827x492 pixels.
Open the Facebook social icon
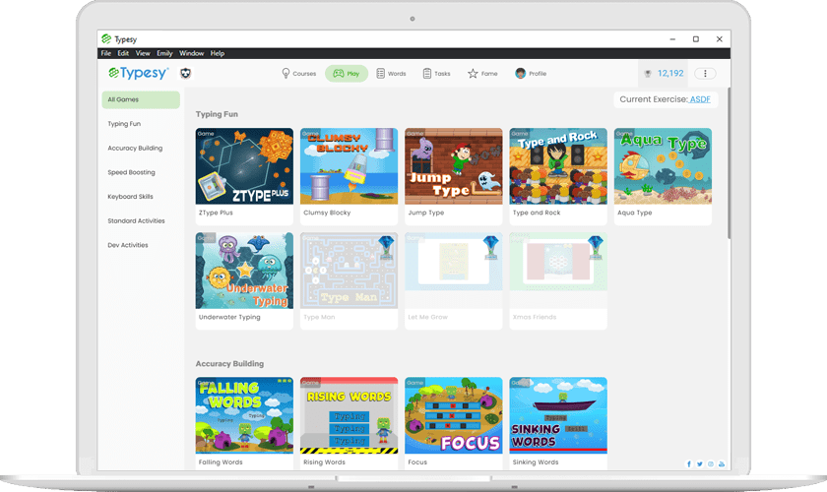pos(689,464)
